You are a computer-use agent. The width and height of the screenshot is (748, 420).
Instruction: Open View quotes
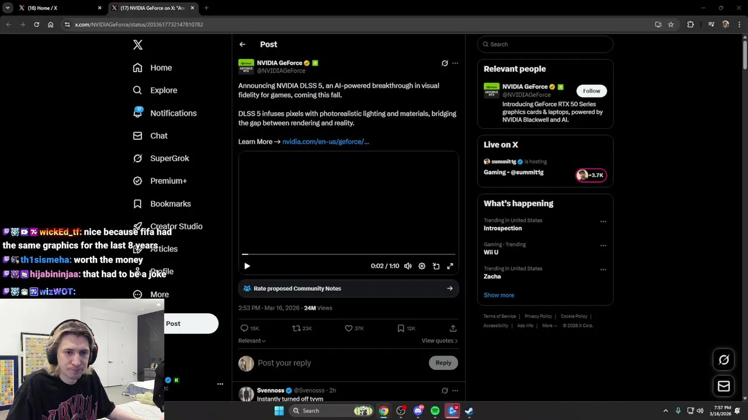(439, 341)
